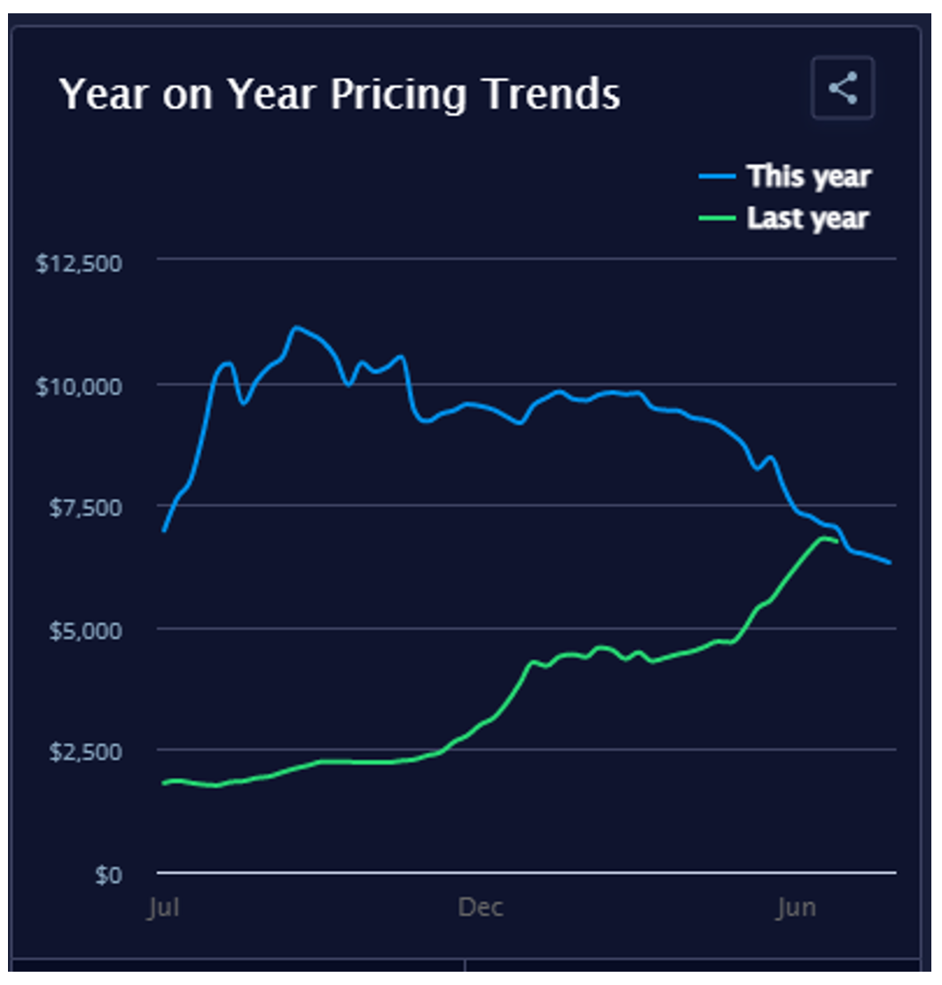The image size is (942, 985).
Task: Toggle the "Last year" legend label
Action: pos(807,218)
